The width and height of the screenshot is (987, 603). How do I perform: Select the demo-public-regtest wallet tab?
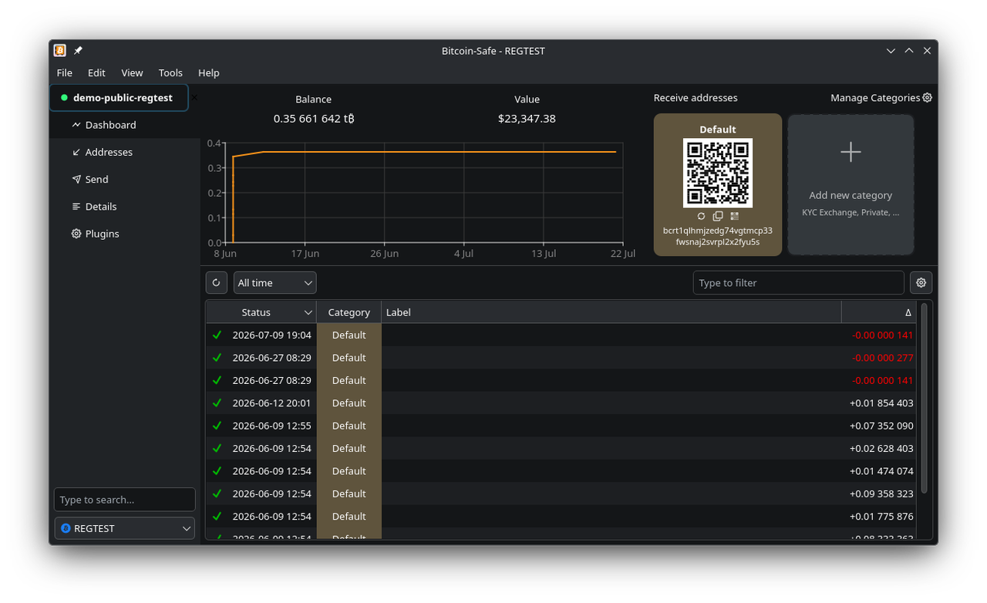(119, 98)
